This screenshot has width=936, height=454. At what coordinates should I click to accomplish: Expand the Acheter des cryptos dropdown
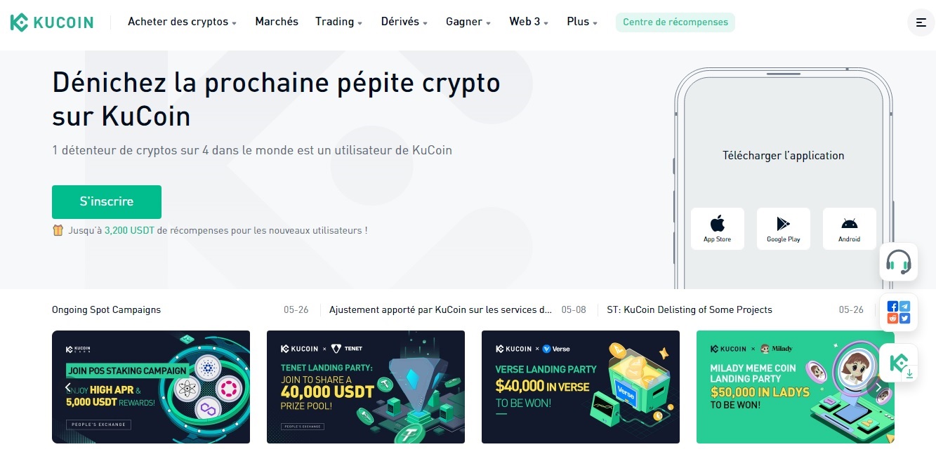pos(183,22)
